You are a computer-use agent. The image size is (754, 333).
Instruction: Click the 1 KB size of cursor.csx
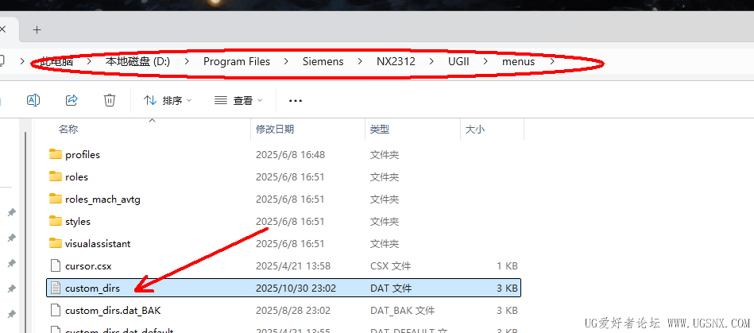tap(506, 265)
